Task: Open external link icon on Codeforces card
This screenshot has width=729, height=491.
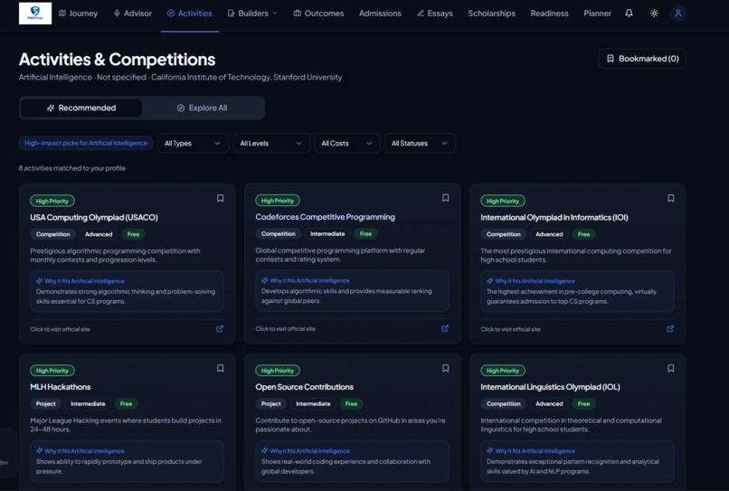Action: coord(445,328)
